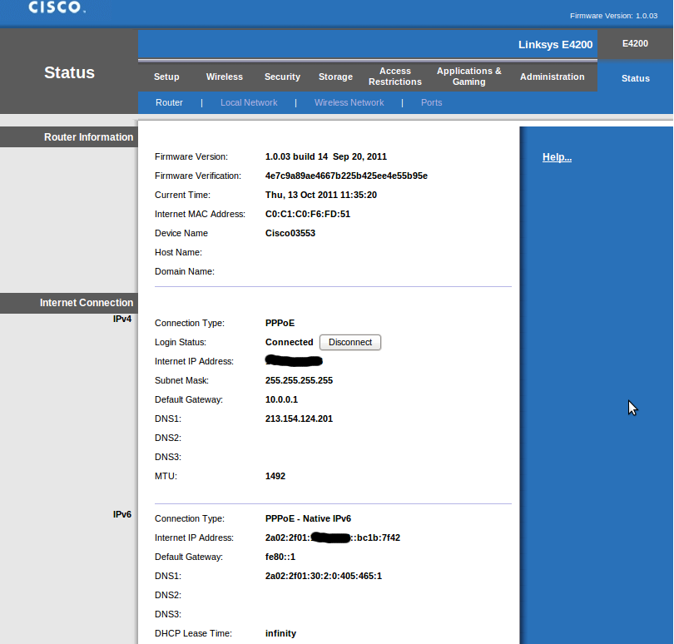This screenshot has height=644, width=674.
Task: Open the Local Network sub-tab
Action: 249,102
